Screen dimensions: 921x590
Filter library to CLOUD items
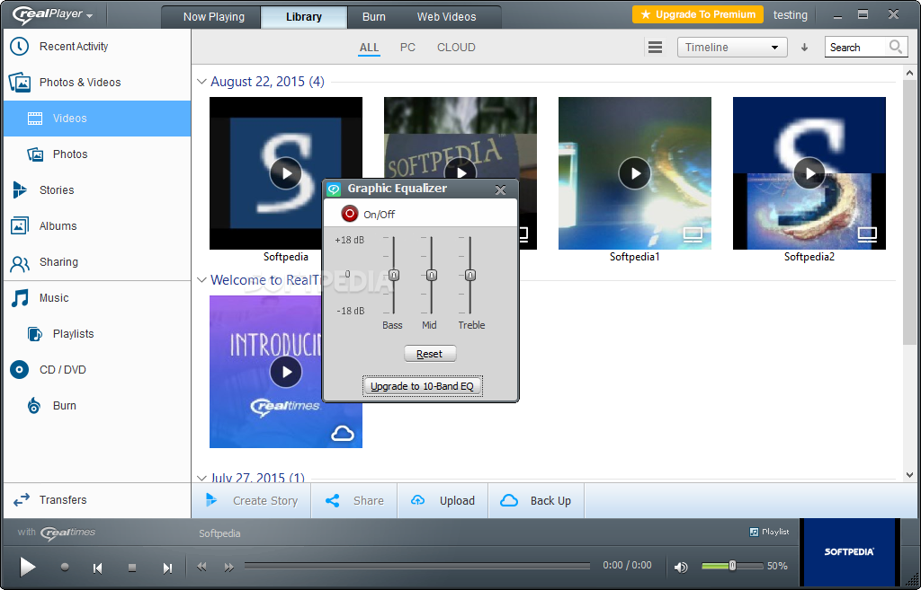[x=456, y=48]
